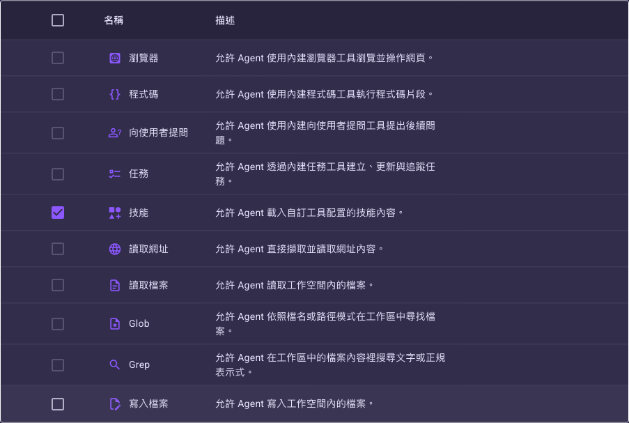Click the 程式碼 curly braces icon
Image resolution: width=629 pixels, height=423 pixels.
[115, 94]
